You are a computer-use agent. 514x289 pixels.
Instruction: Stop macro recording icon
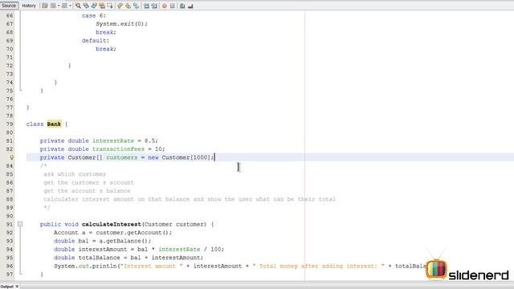tap(173, 6)
